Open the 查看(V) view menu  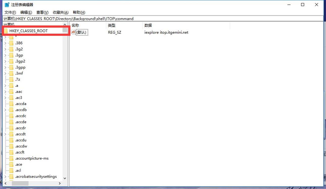click(42, 12)
